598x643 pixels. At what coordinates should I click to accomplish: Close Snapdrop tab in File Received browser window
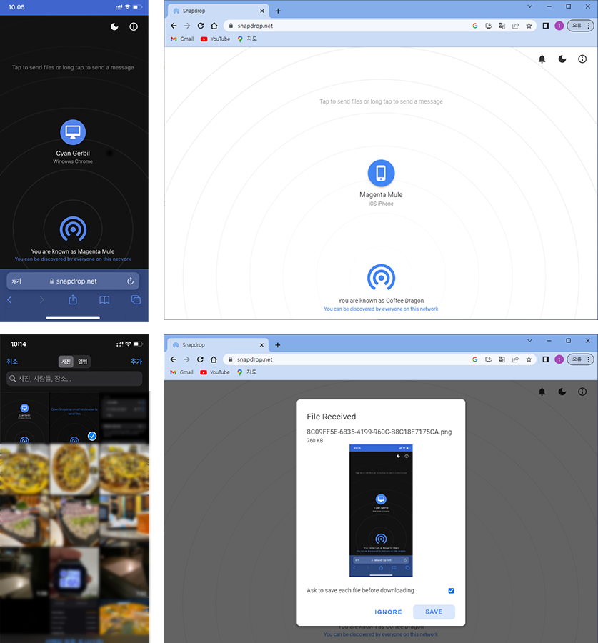pyautogui.click(x=261, y=345)
